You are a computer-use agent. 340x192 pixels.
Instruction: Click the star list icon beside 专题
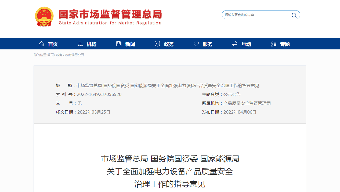click(274, 44)
